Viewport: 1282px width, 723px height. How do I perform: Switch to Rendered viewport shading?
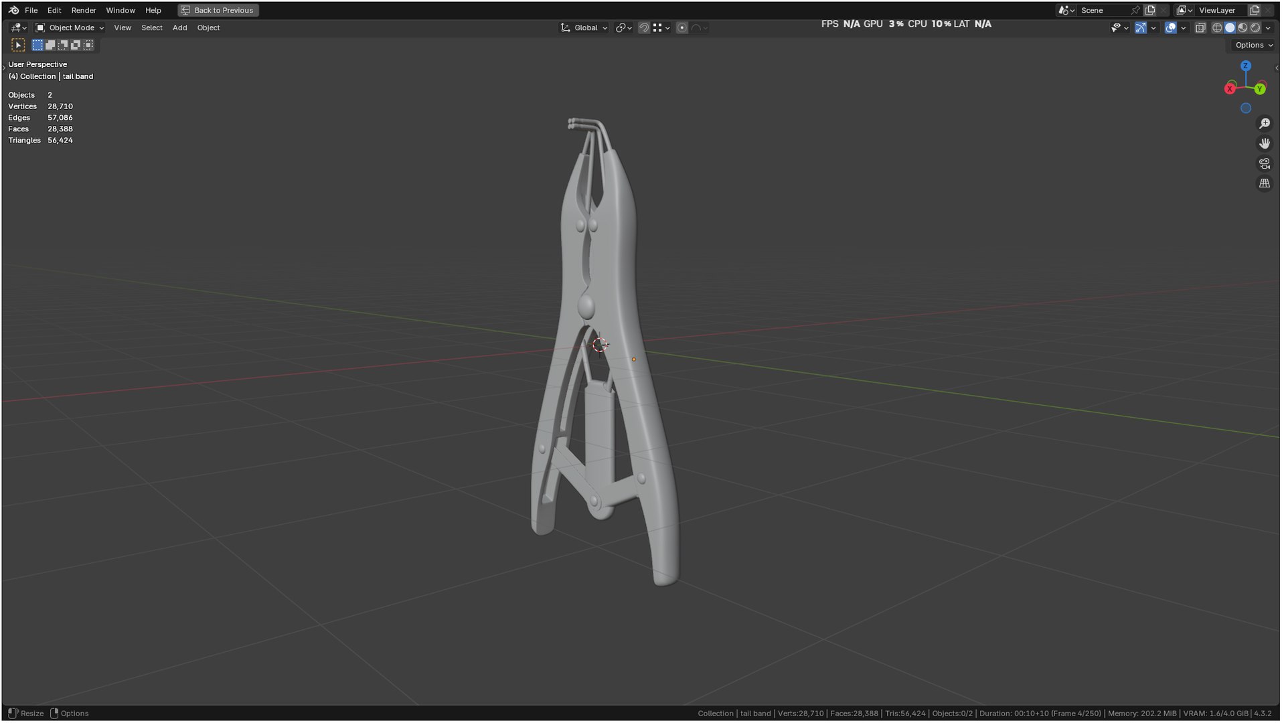1255,27
